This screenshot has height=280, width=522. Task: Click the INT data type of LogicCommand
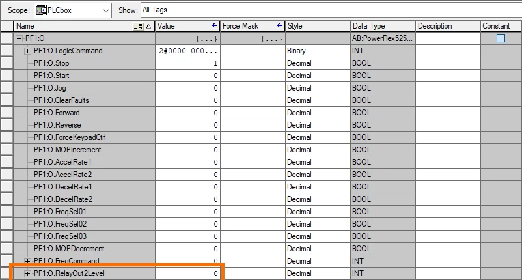tap(382, 51)
